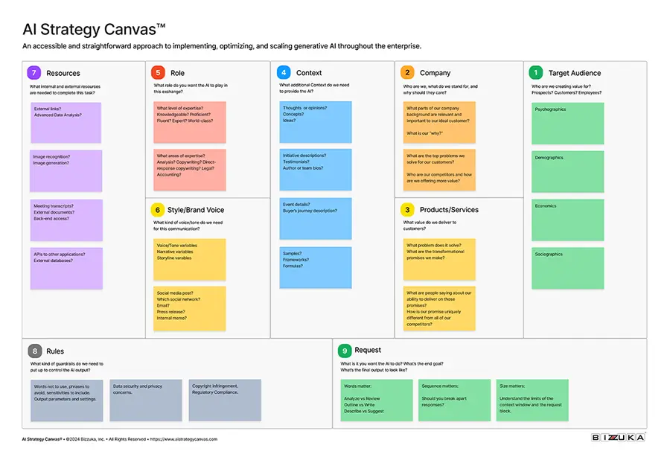
Task: Click the green number 9 Request badge
Action: click(345, 351)
